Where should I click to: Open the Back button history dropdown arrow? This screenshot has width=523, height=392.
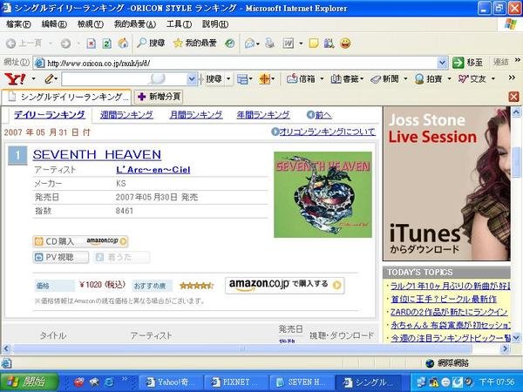click(51, 44)
